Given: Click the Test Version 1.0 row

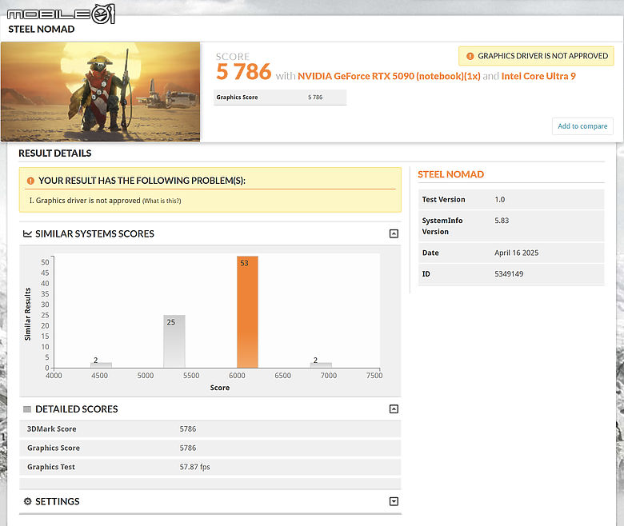Looking at the screenshot, I should click(511, 200).
